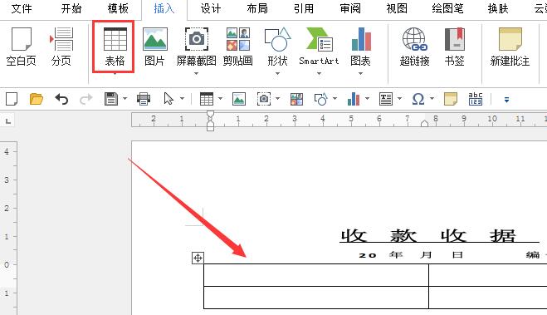The image size is (547, 315).
Task: Switch to the 设计 tab
Action: [x=211, y=8]
